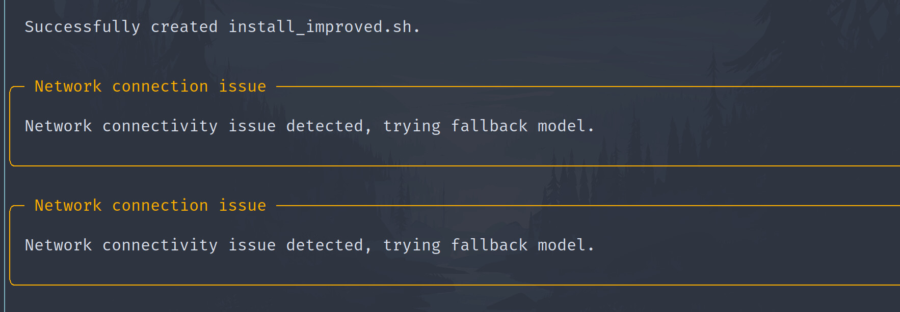Click "model." at the end of the lower message
This screenshot has height=312, width=900.
(x=566, y=245)
